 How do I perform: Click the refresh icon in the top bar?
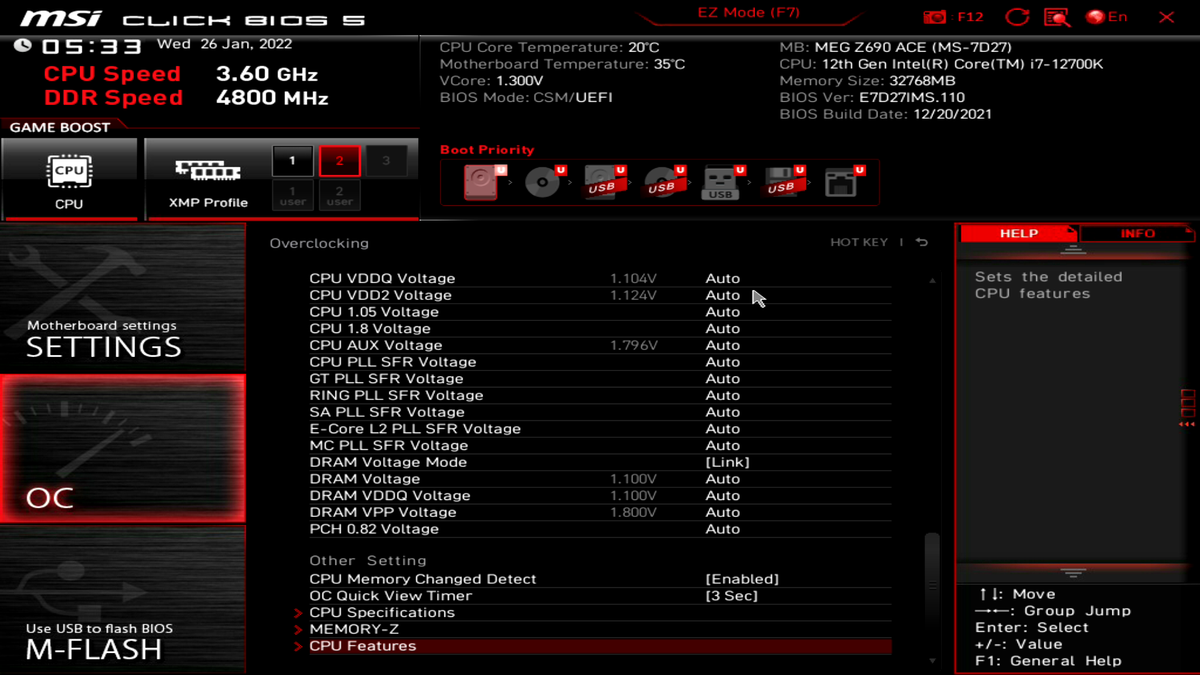pyautogui.click(x=1017, y=17)
